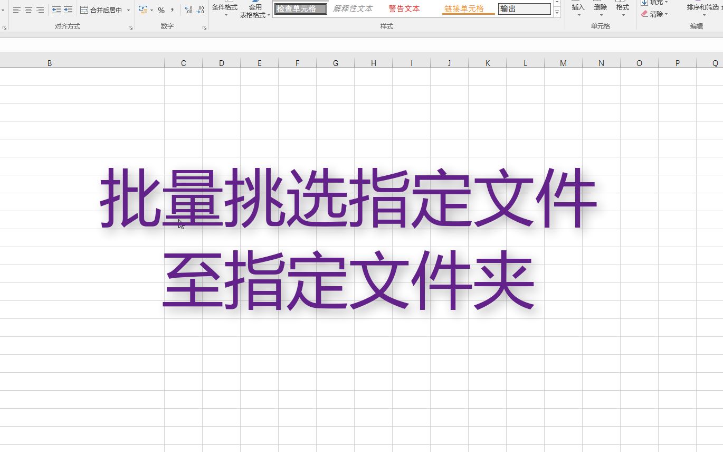The width and height of the screenshot is (723, 452).
Task: Open the 合并后居中 dropdown arrow
Action: coord(128,10)
